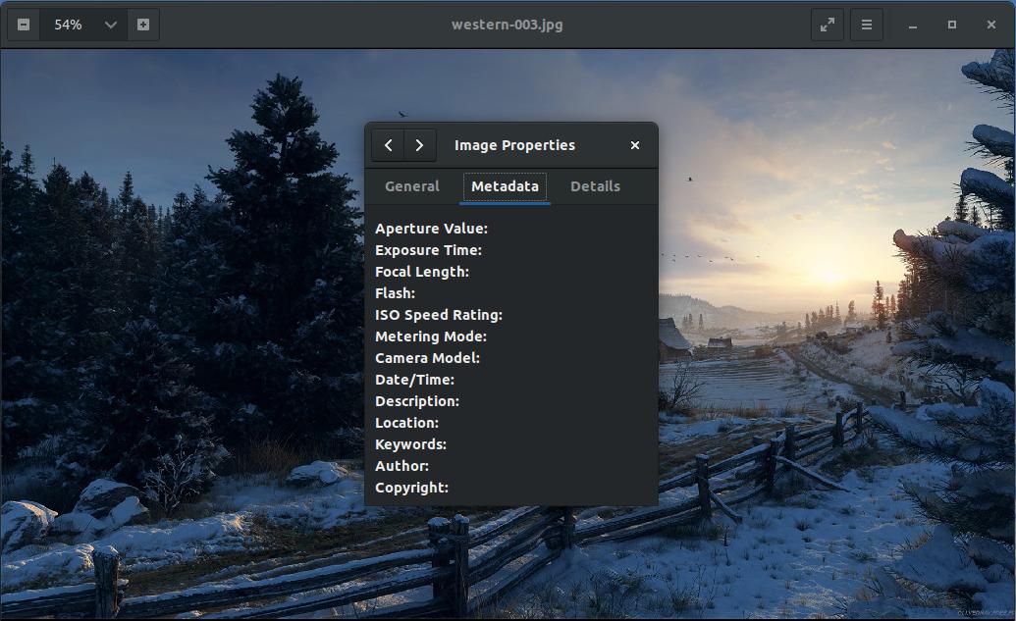The image size is (1016, 621).
Task: Click the Keywords label
Action: point(410,444)
